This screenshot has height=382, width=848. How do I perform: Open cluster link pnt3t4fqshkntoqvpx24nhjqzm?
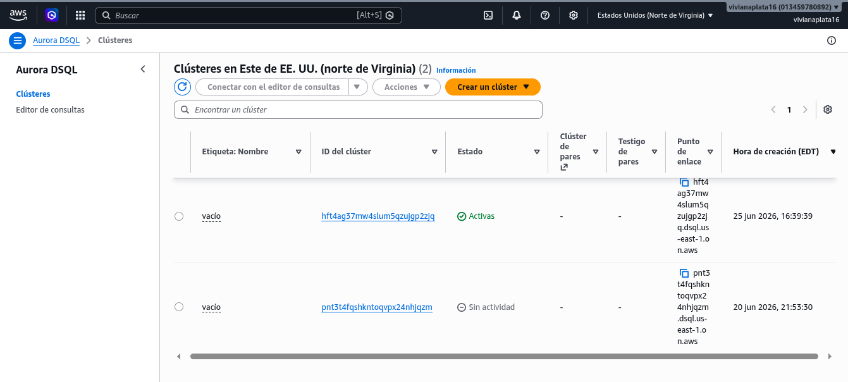click(377, 307)
